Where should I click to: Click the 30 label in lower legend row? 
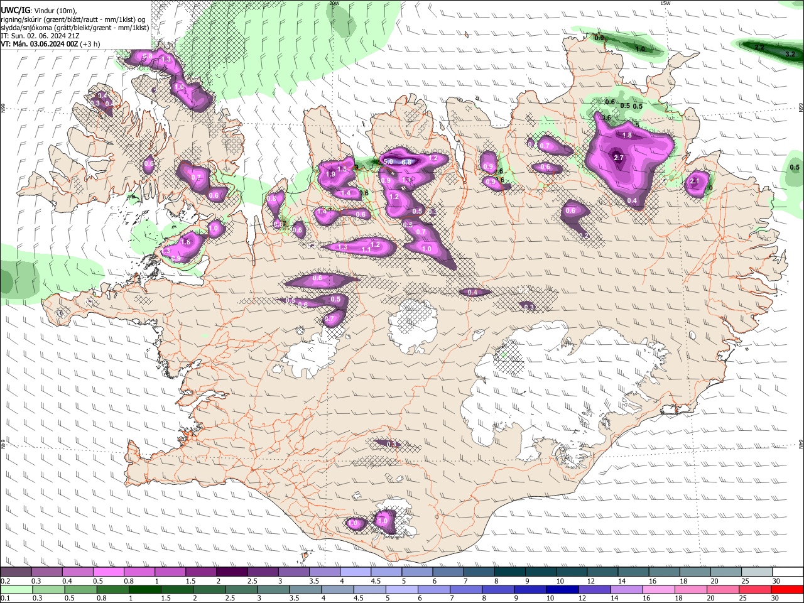click(775, 598)
